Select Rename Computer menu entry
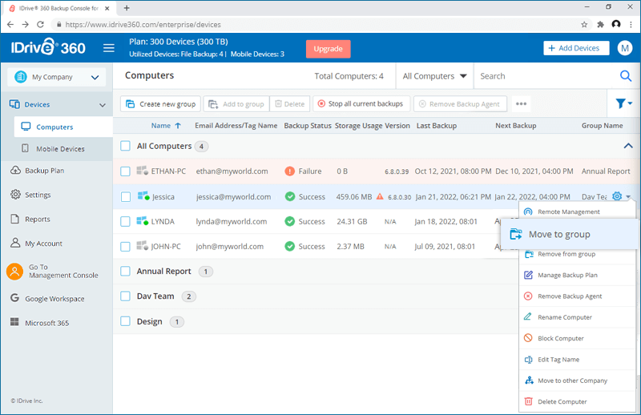The width and height of the screenshot is (641, 415). [577, 317]
